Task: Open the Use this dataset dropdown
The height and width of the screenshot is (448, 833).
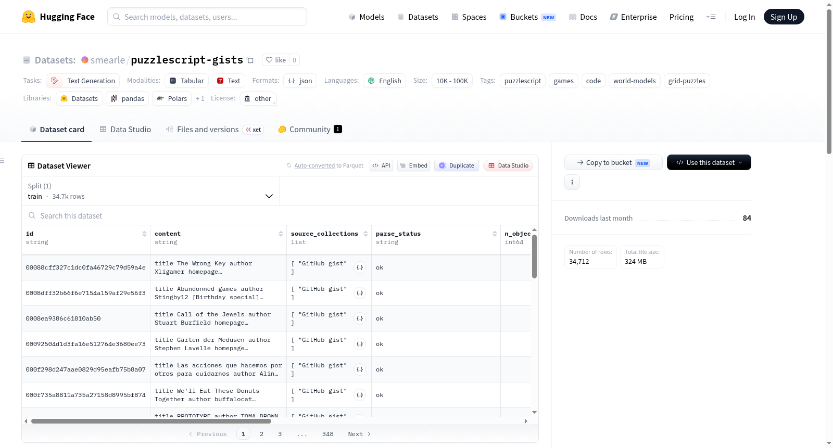Action: [x=709, y=162]
